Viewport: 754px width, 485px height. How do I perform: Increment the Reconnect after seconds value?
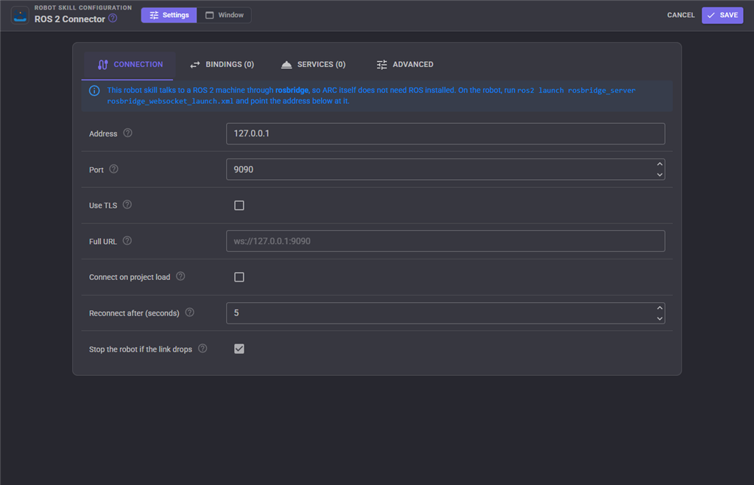659,308
